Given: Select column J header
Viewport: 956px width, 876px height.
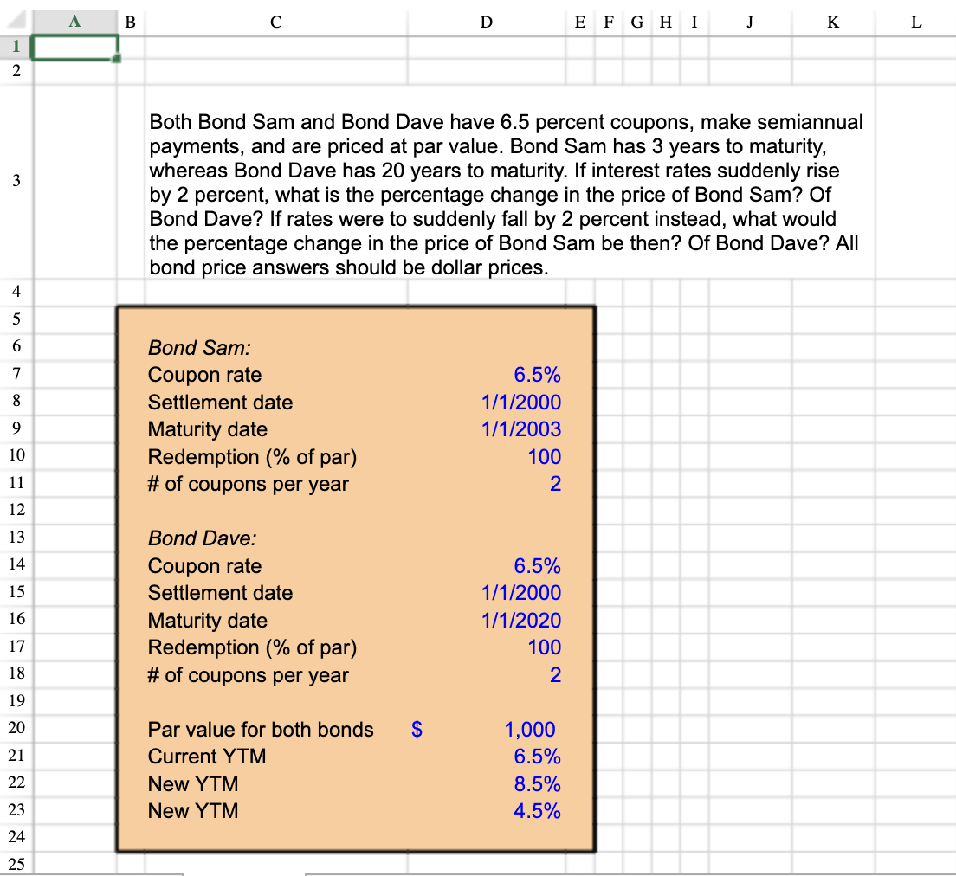Looking at the screenshot, I should [750, 22].
